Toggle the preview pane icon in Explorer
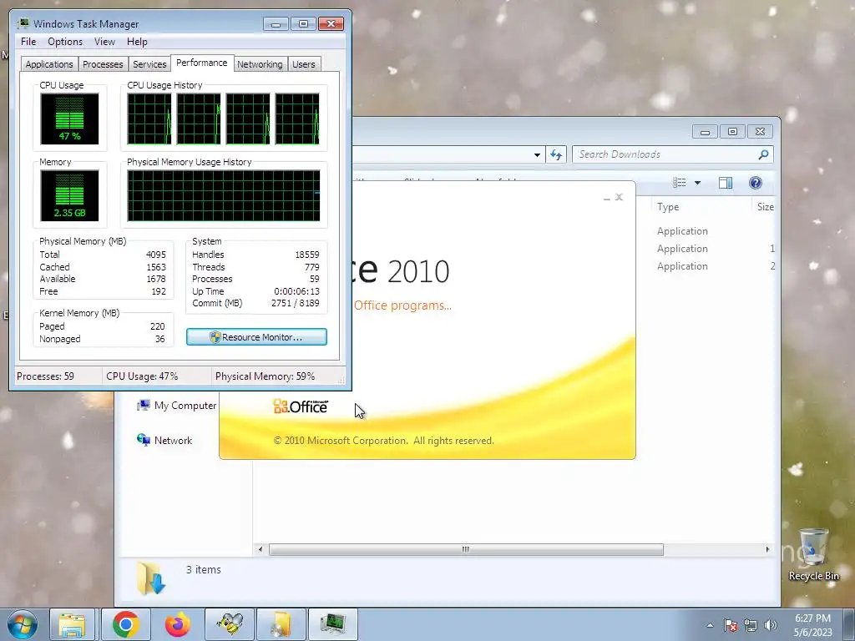 (726, 183)
